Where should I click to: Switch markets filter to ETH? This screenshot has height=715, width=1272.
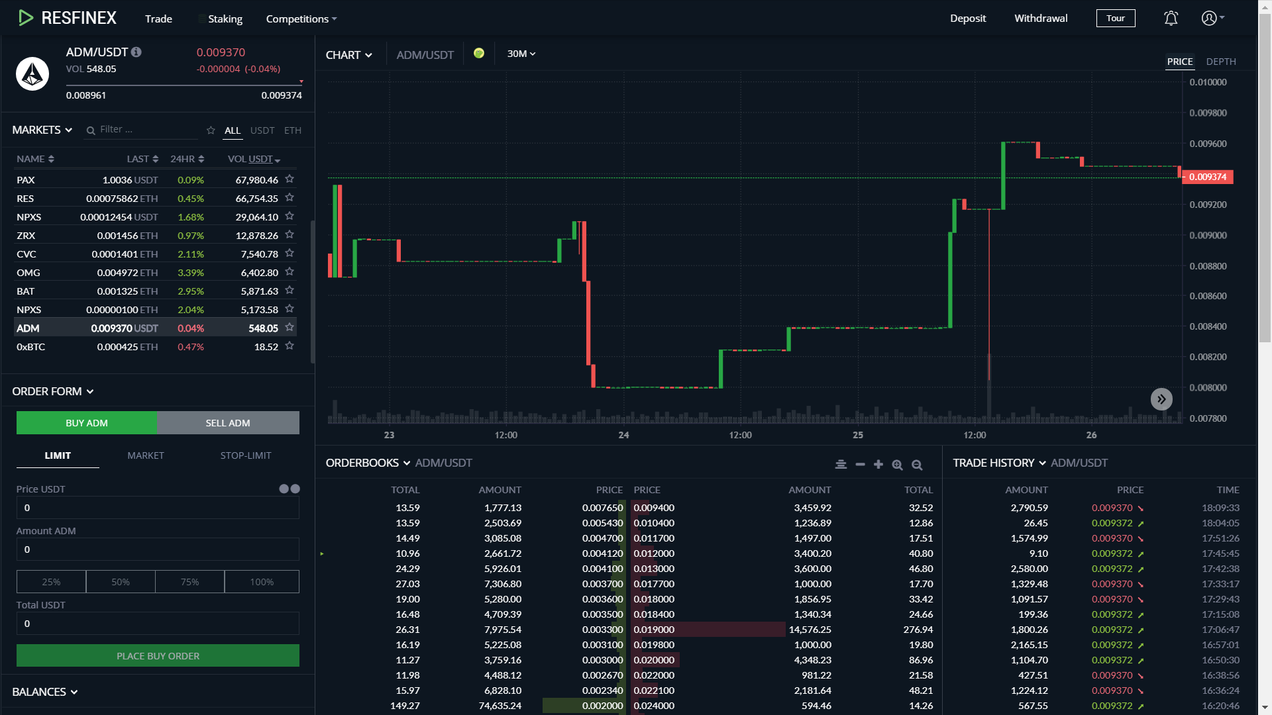(293, 130)
